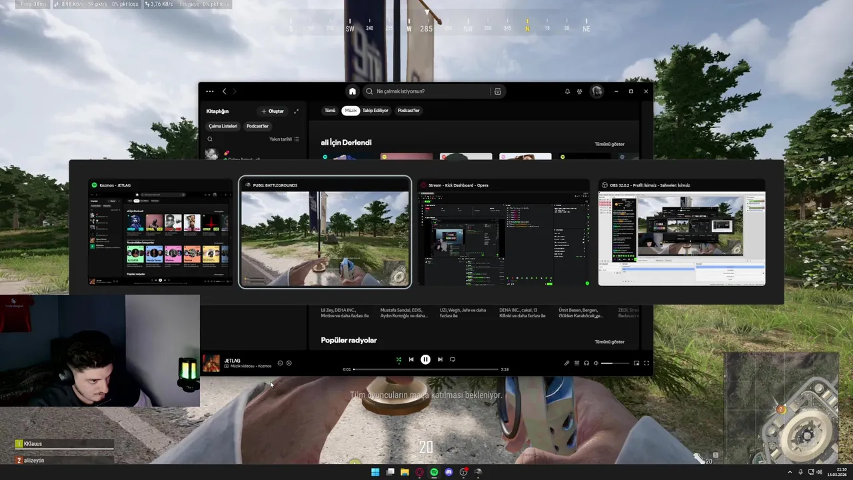The height and width of the screenshot is (480, 853).
Task: Click the system tray microphone icon
Action: (x=800, y=472)
